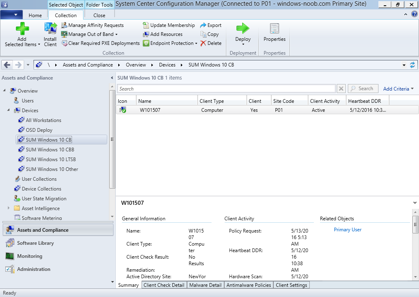Click the Copy icon
Viewport: 419px width, 297px height.
click(x=203, y=34)
